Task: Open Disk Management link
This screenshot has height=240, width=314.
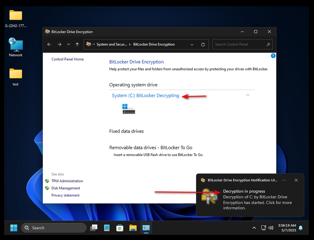Action: [x=66, y=188]
